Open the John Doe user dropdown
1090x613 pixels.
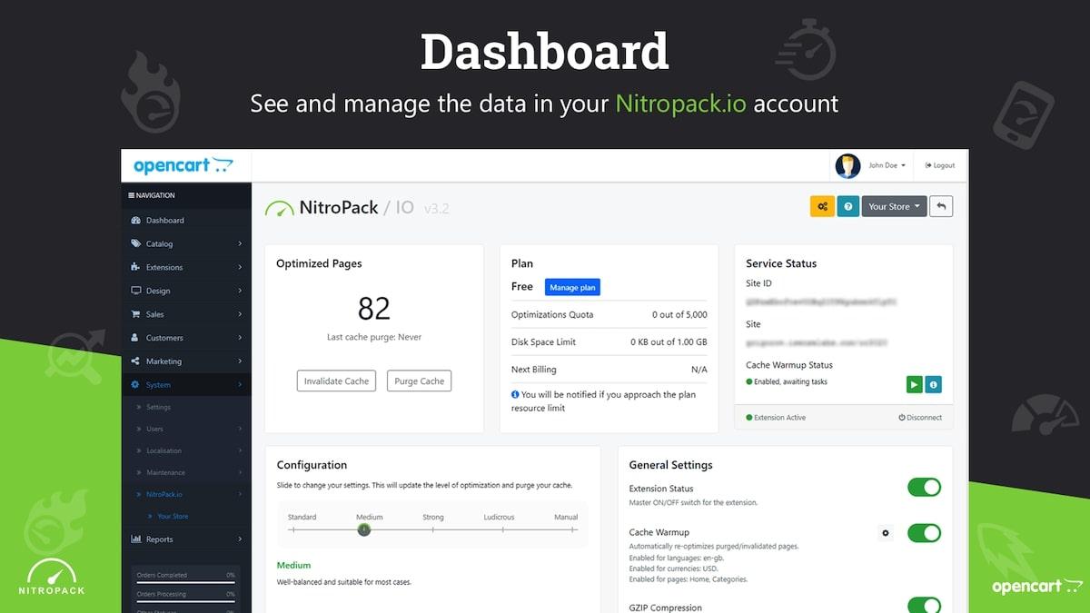point(887,165)
